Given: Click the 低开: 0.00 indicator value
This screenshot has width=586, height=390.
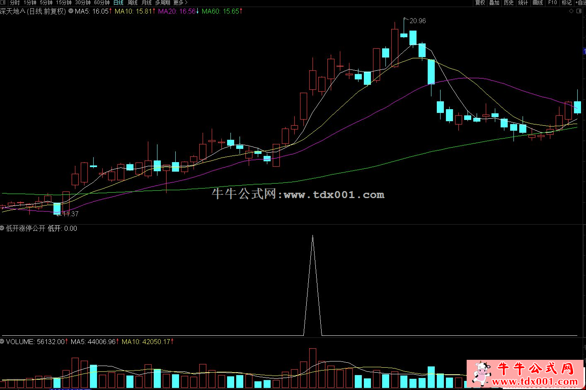Looking at the screenshot, I should click(63, 228).
